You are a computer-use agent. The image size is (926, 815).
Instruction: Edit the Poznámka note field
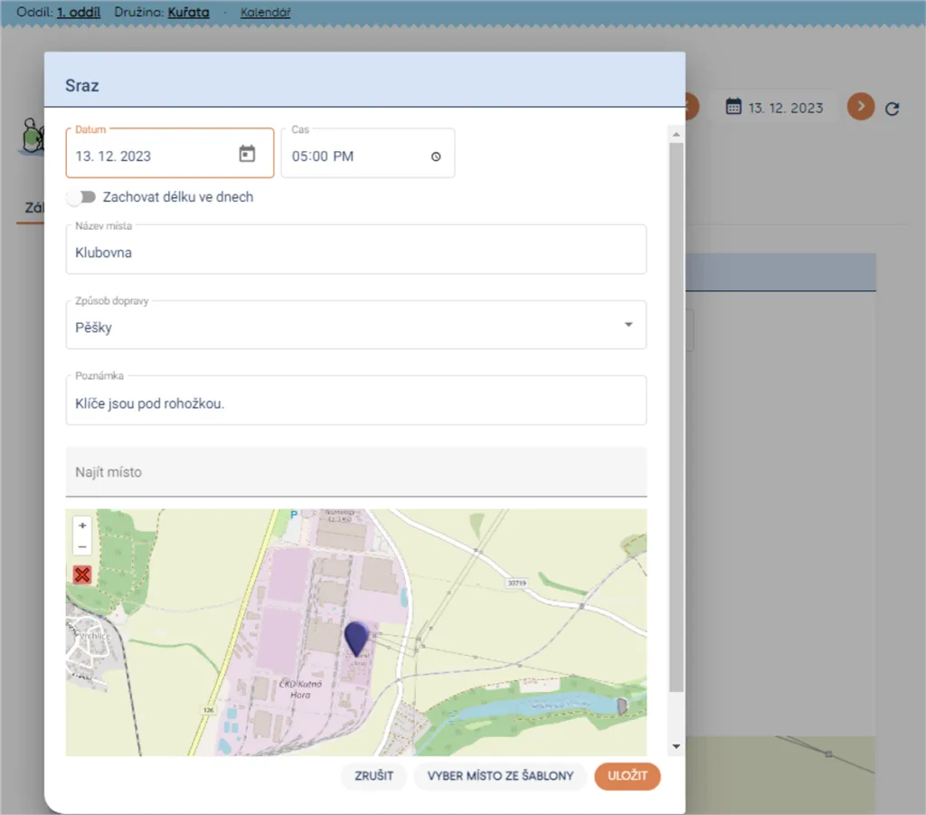click(356, 401)
